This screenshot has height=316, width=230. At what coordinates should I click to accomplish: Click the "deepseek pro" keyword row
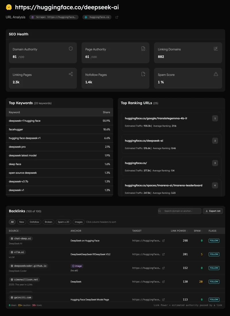[59, 147]
